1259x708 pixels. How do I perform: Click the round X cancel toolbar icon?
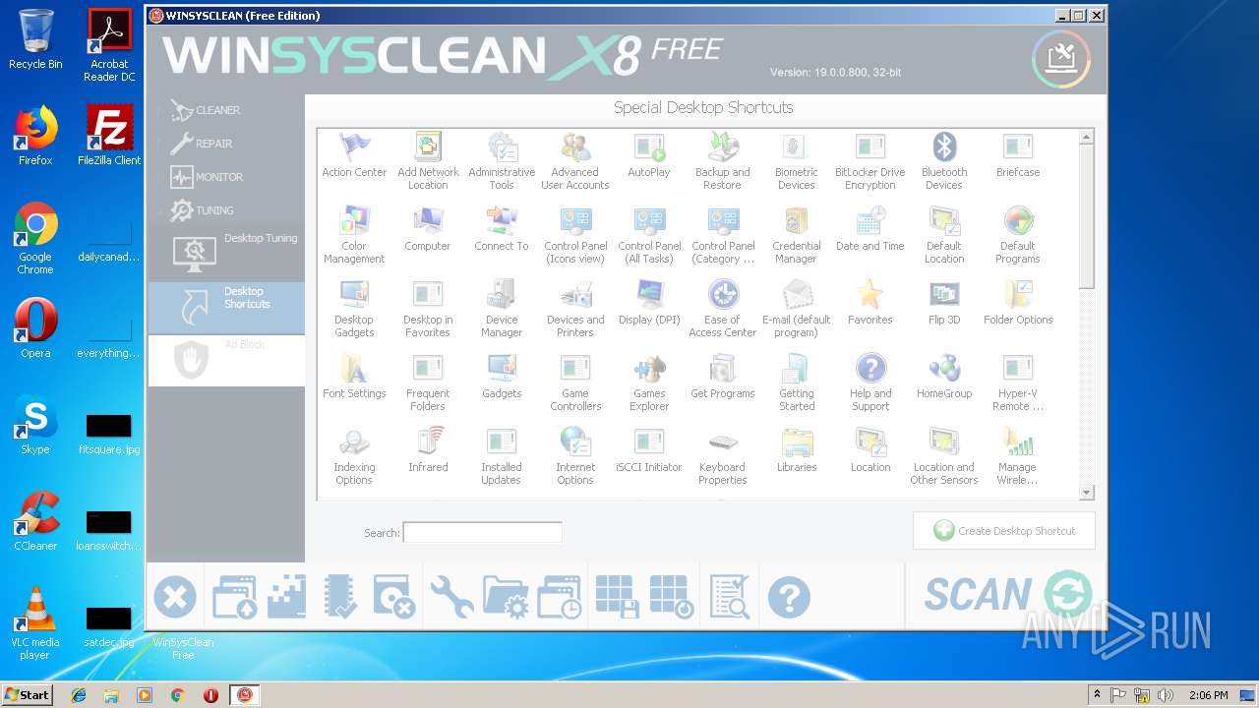tap(175, 597)
